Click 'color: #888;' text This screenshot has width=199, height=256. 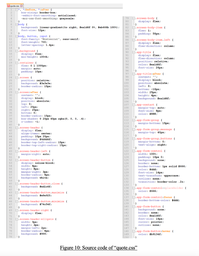(148, 114)
